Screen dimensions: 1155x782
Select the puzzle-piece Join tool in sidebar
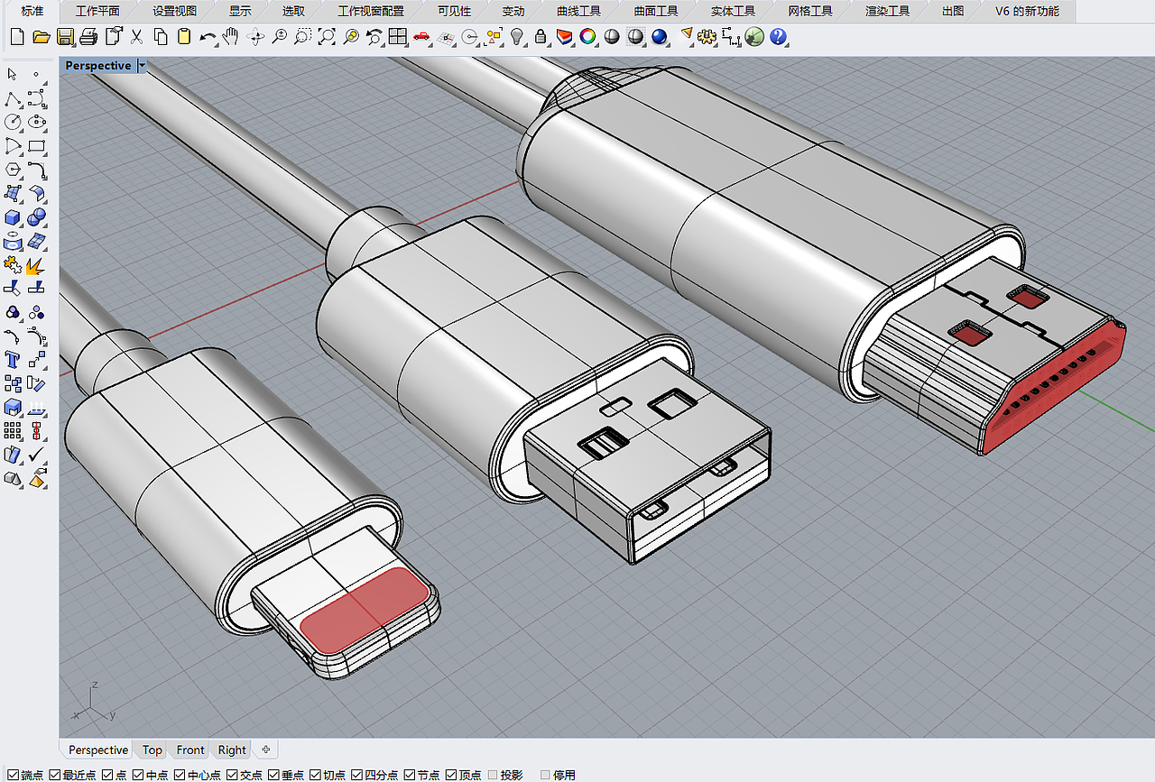coord(13,265)
